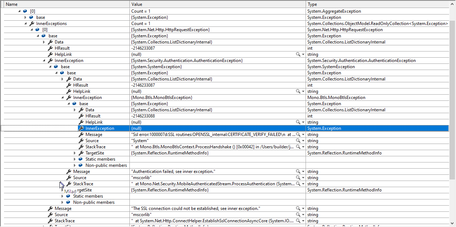Click value "Ssl error:1000007d:SSL routines" cell

click(213, 135)
